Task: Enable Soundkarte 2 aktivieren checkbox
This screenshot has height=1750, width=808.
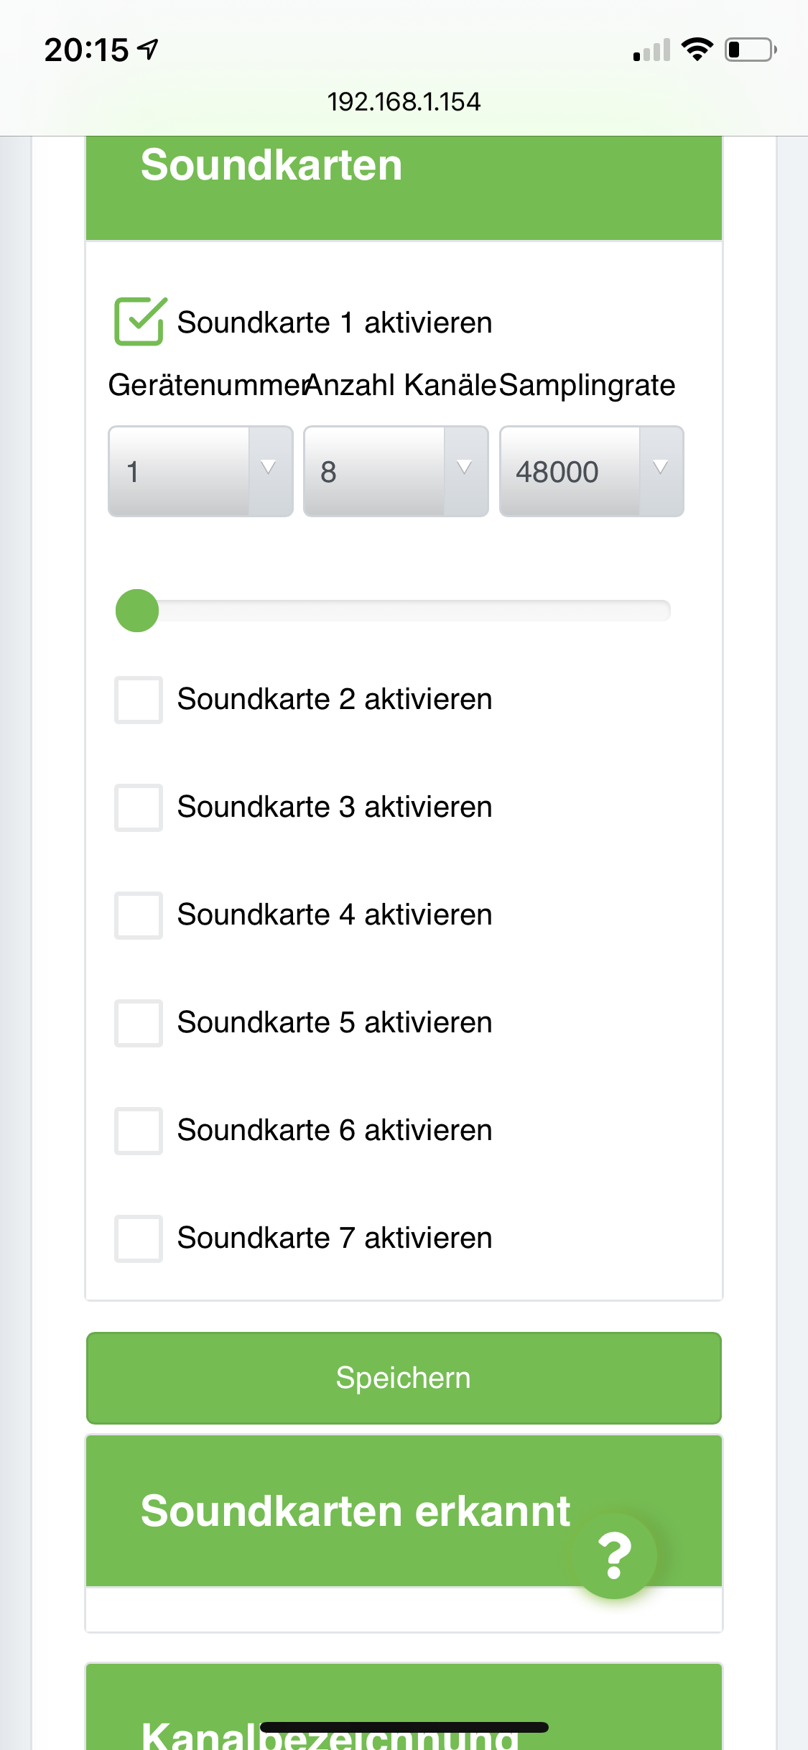Action: pyautogui.click(x=139, y=700)
